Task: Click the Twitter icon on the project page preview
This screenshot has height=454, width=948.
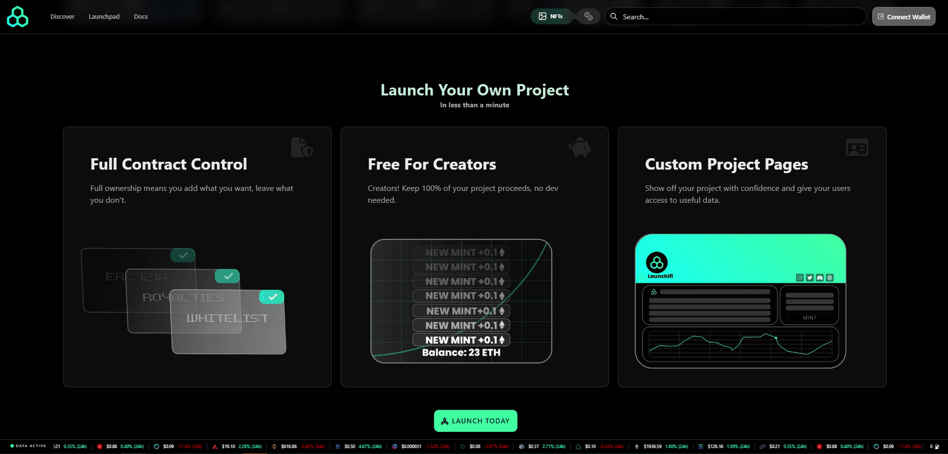Action: [x=809, y=277]
